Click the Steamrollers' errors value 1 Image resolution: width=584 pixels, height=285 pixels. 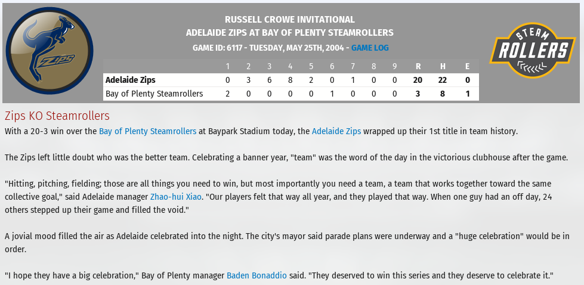(x=468, y=94)
